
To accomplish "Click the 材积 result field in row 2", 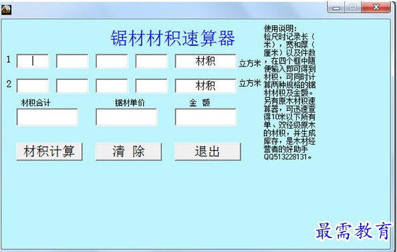I will point(206,85).
